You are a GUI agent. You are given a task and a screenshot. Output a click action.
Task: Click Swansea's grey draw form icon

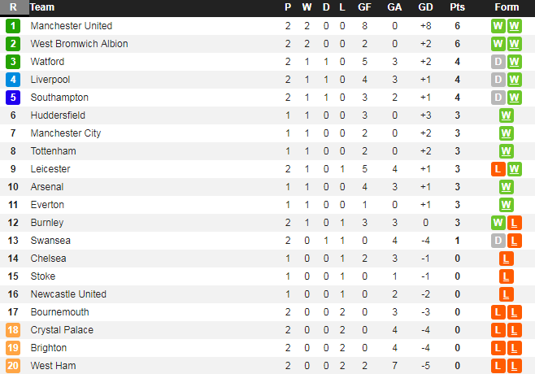click(x=498, y=241)
